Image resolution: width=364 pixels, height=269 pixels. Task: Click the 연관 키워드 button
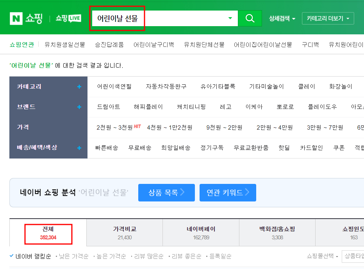click(228, 192)
